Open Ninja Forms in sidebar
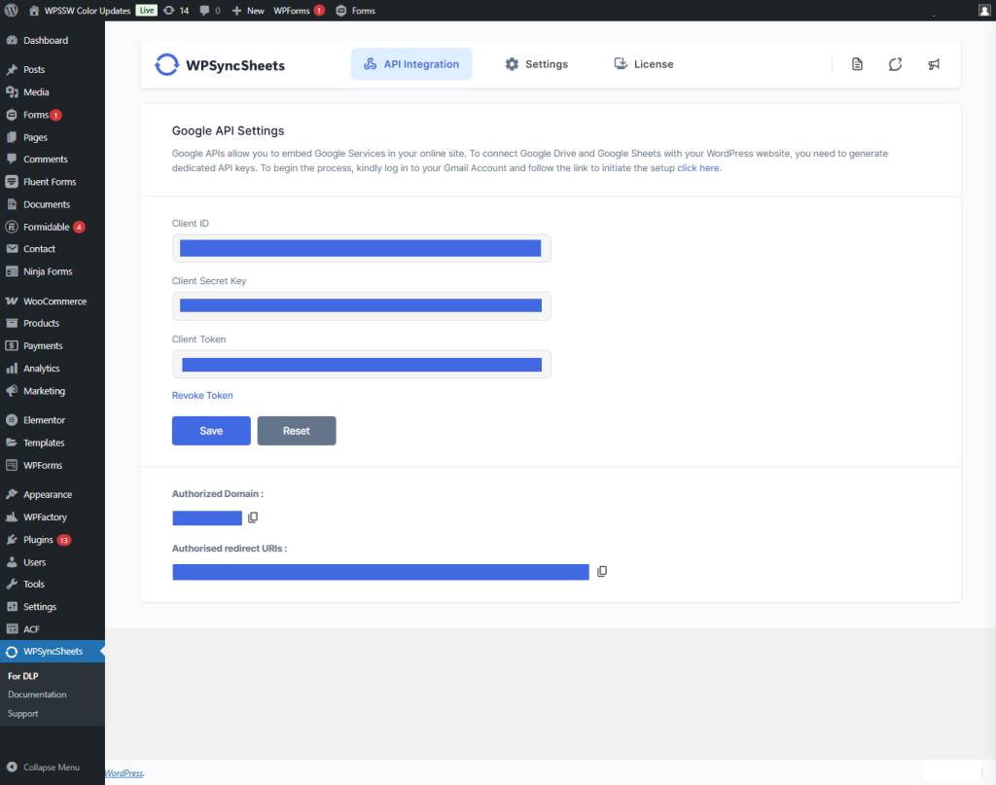This screenshot has width=996, height=785. [x=53, y=271]
